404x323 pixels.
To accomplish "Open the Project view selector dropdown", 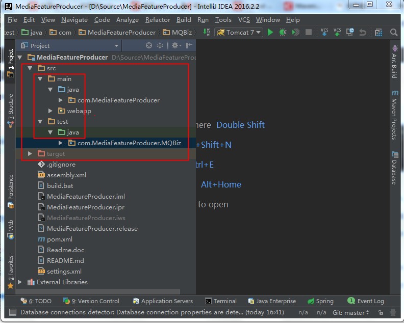I will tap(69, 46).
